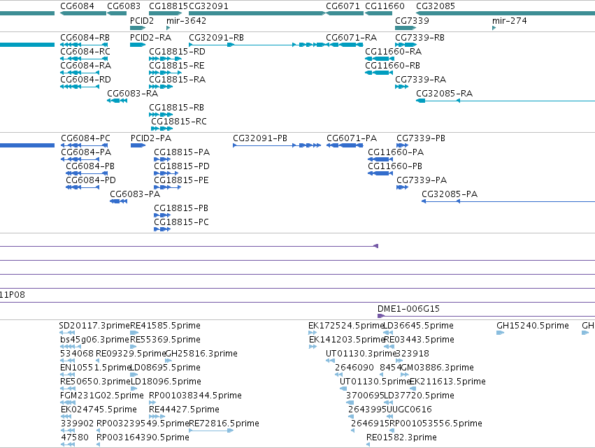Click transcript CG7339-RA
Image resolution: width=595 pixels, height=448 pixels.
click(x=420, y=80)
